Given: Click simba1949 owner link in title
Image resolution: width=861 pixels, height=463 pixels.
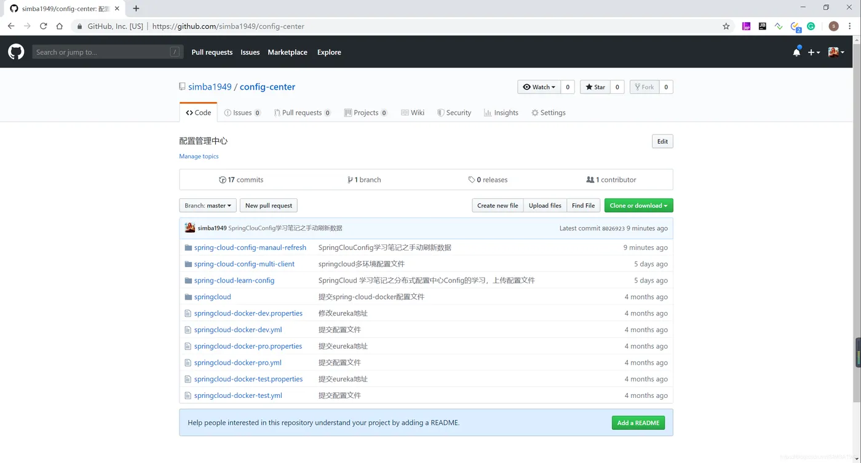Looking at the screenshot, I should tap(210, 87).
